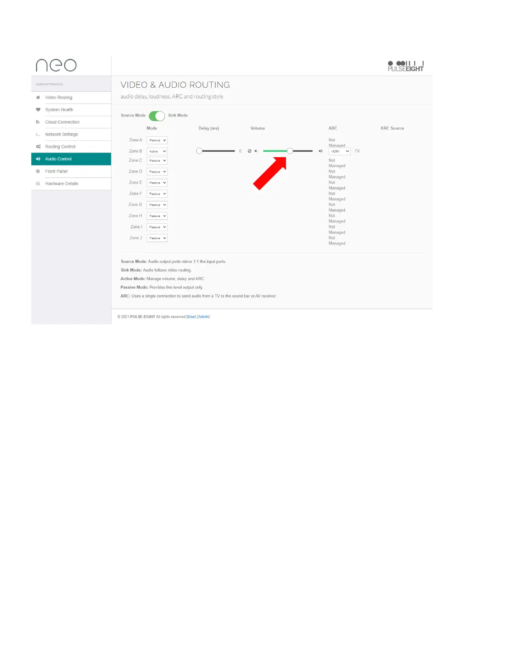Click the Pulse-Eight logo

(406, 66)
